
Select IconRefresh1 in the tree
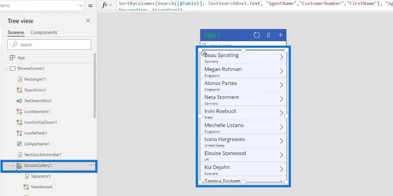[x=35, y=133]
